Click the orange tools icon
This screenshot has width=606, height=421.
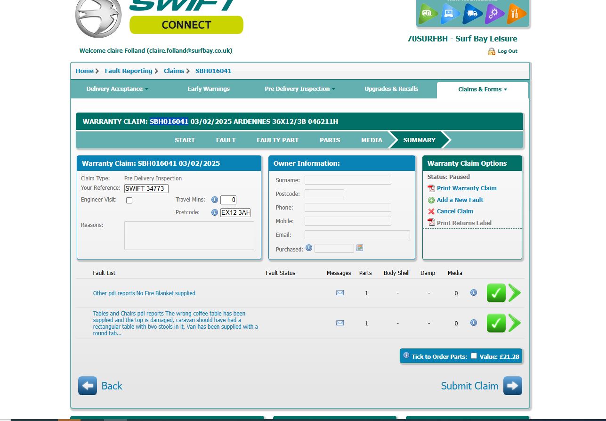pyautogui.click(x=517, y=14)
